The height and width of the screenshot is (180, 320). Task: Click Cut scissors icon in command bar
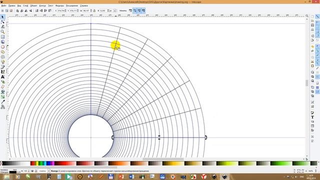point(312,61)
